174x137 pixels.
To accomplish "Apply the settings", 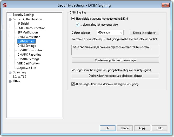I will point(142,128).
